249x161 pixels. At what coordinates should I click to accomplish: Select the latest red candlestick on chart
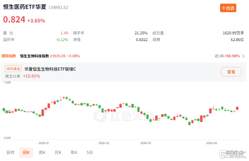point(237,108)
